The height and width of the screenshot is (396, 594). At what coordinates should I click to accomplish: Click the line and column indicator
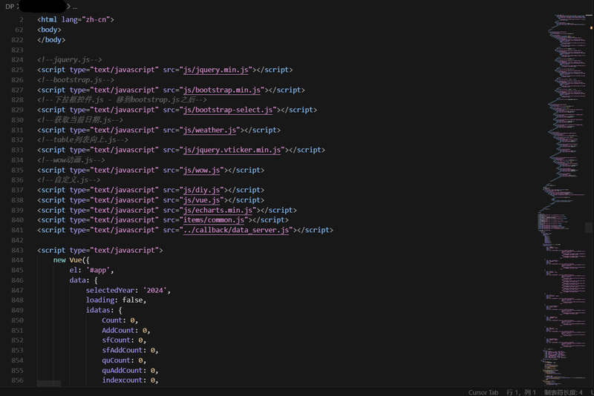tap(521, 392)
